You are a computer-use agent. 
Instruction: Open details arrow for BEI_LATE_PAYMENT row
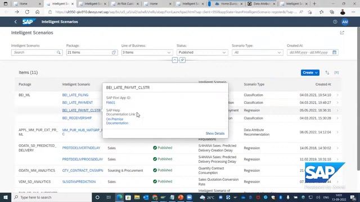(337, 103)
